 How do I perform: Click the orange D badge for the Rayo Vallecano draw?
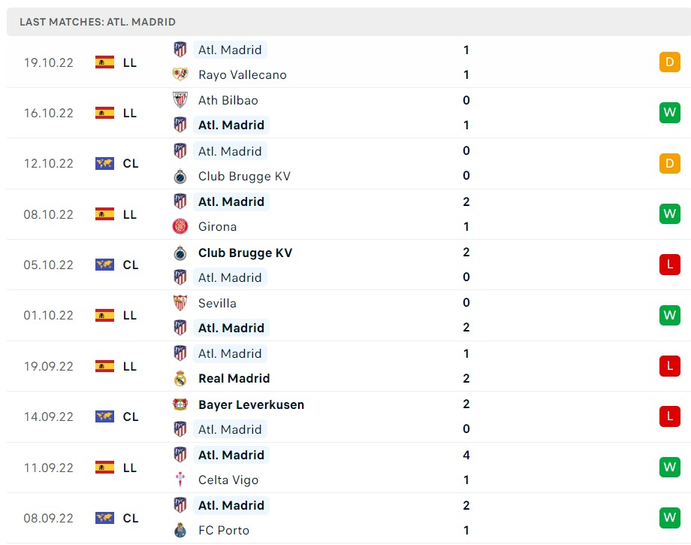tap(669, 62)
